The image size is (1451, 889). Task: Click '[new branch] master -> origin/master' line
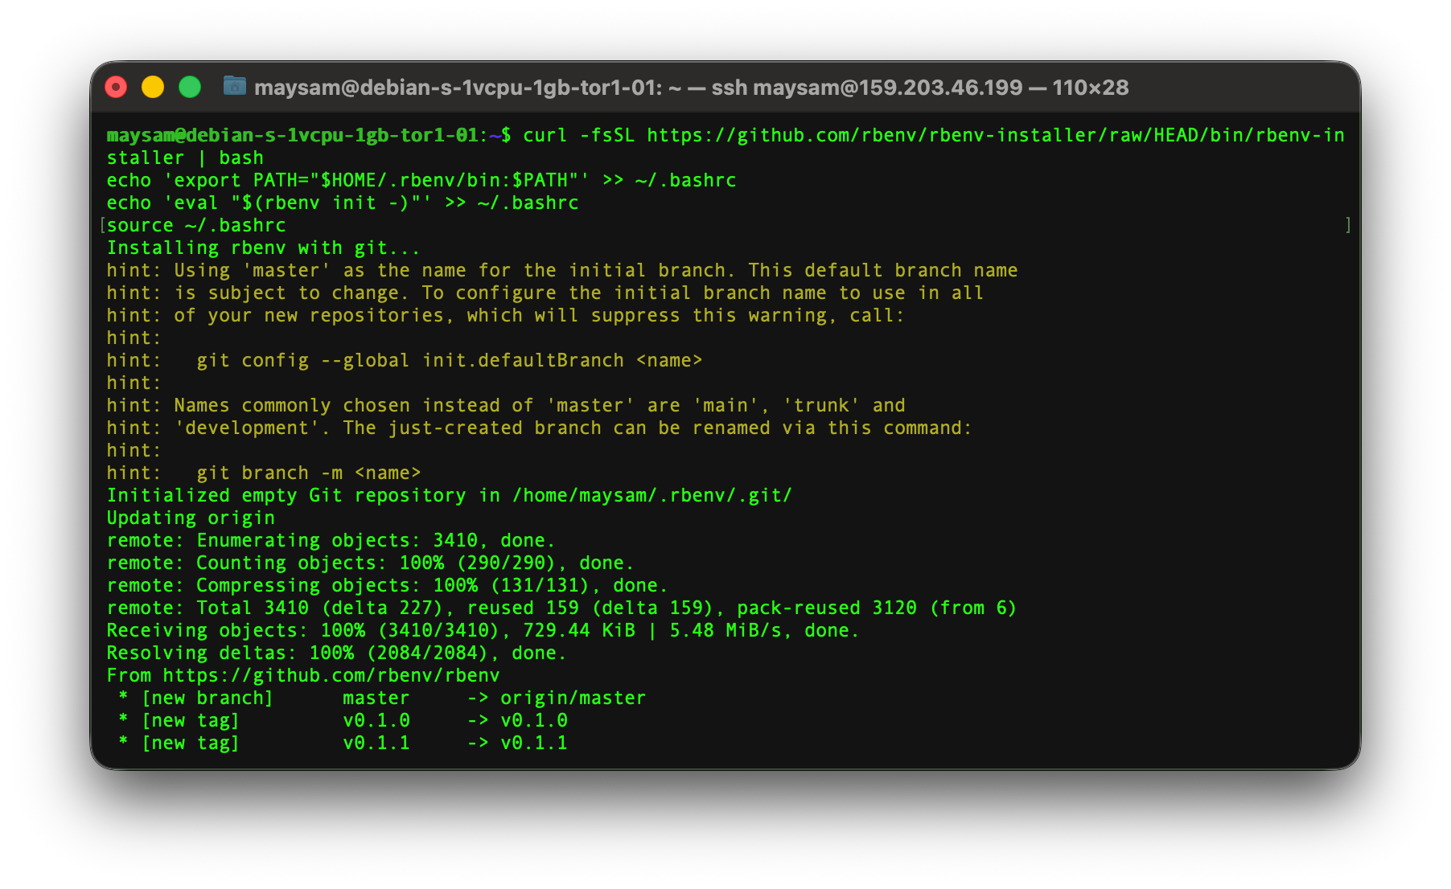coord(381,698)
